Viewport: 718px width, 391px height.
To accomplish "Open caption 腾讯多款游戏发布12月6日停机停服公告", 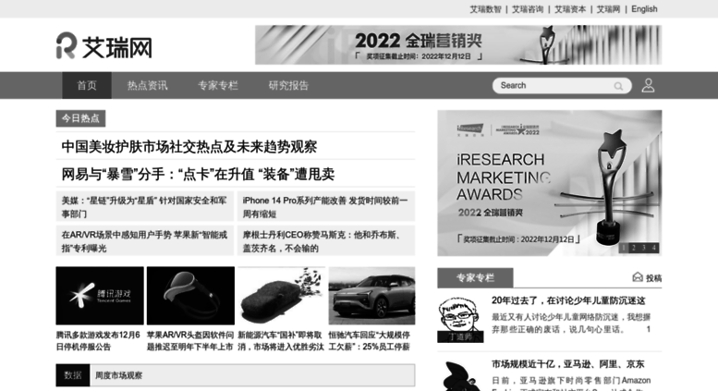I will tap(98, 341).
